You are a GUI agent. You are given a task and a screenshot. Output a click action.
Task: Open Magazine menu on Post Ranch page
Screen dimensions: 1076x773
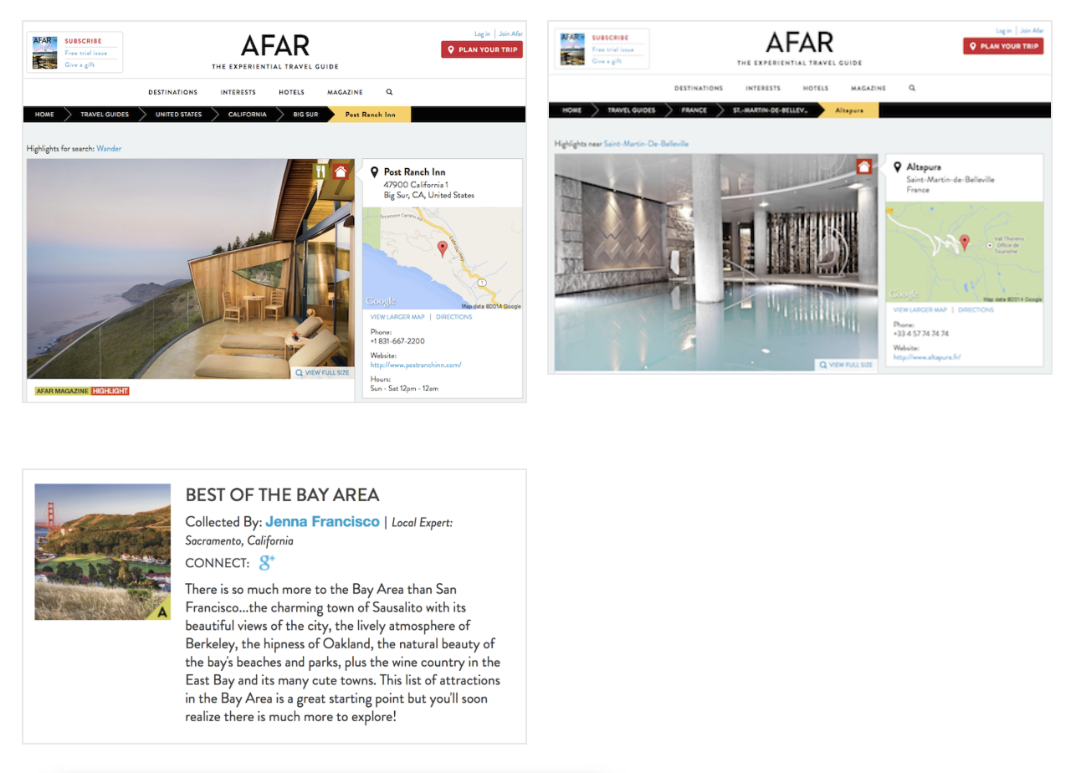point(346,92)
